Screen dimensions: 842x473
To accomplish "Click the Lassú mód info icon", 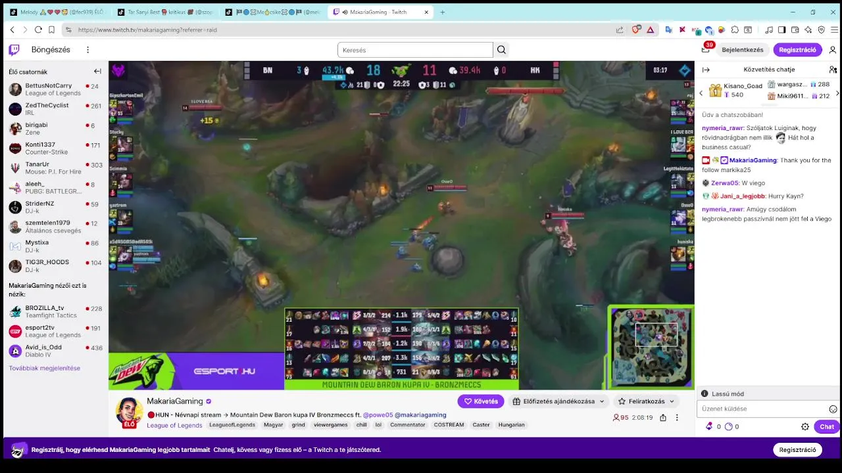I will pyautogui.click(x=705, y=394).
